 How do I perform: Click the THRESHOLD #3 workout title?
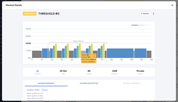(x=49, y=14)
